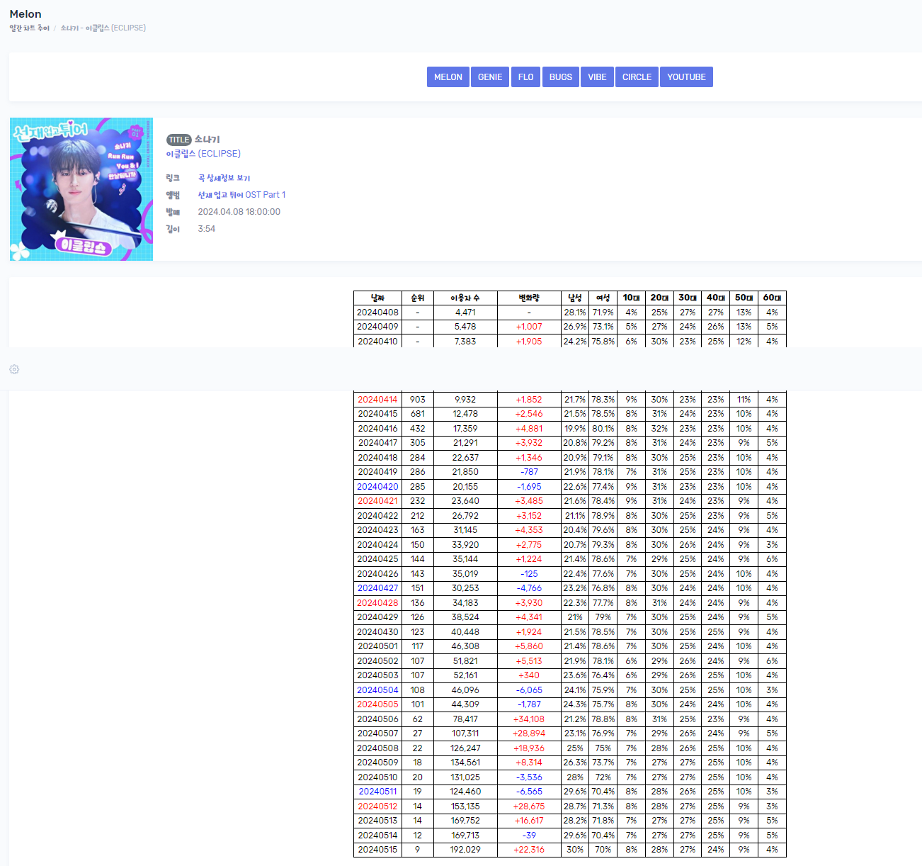Click the rank value 681

click(x=418, y=414)
